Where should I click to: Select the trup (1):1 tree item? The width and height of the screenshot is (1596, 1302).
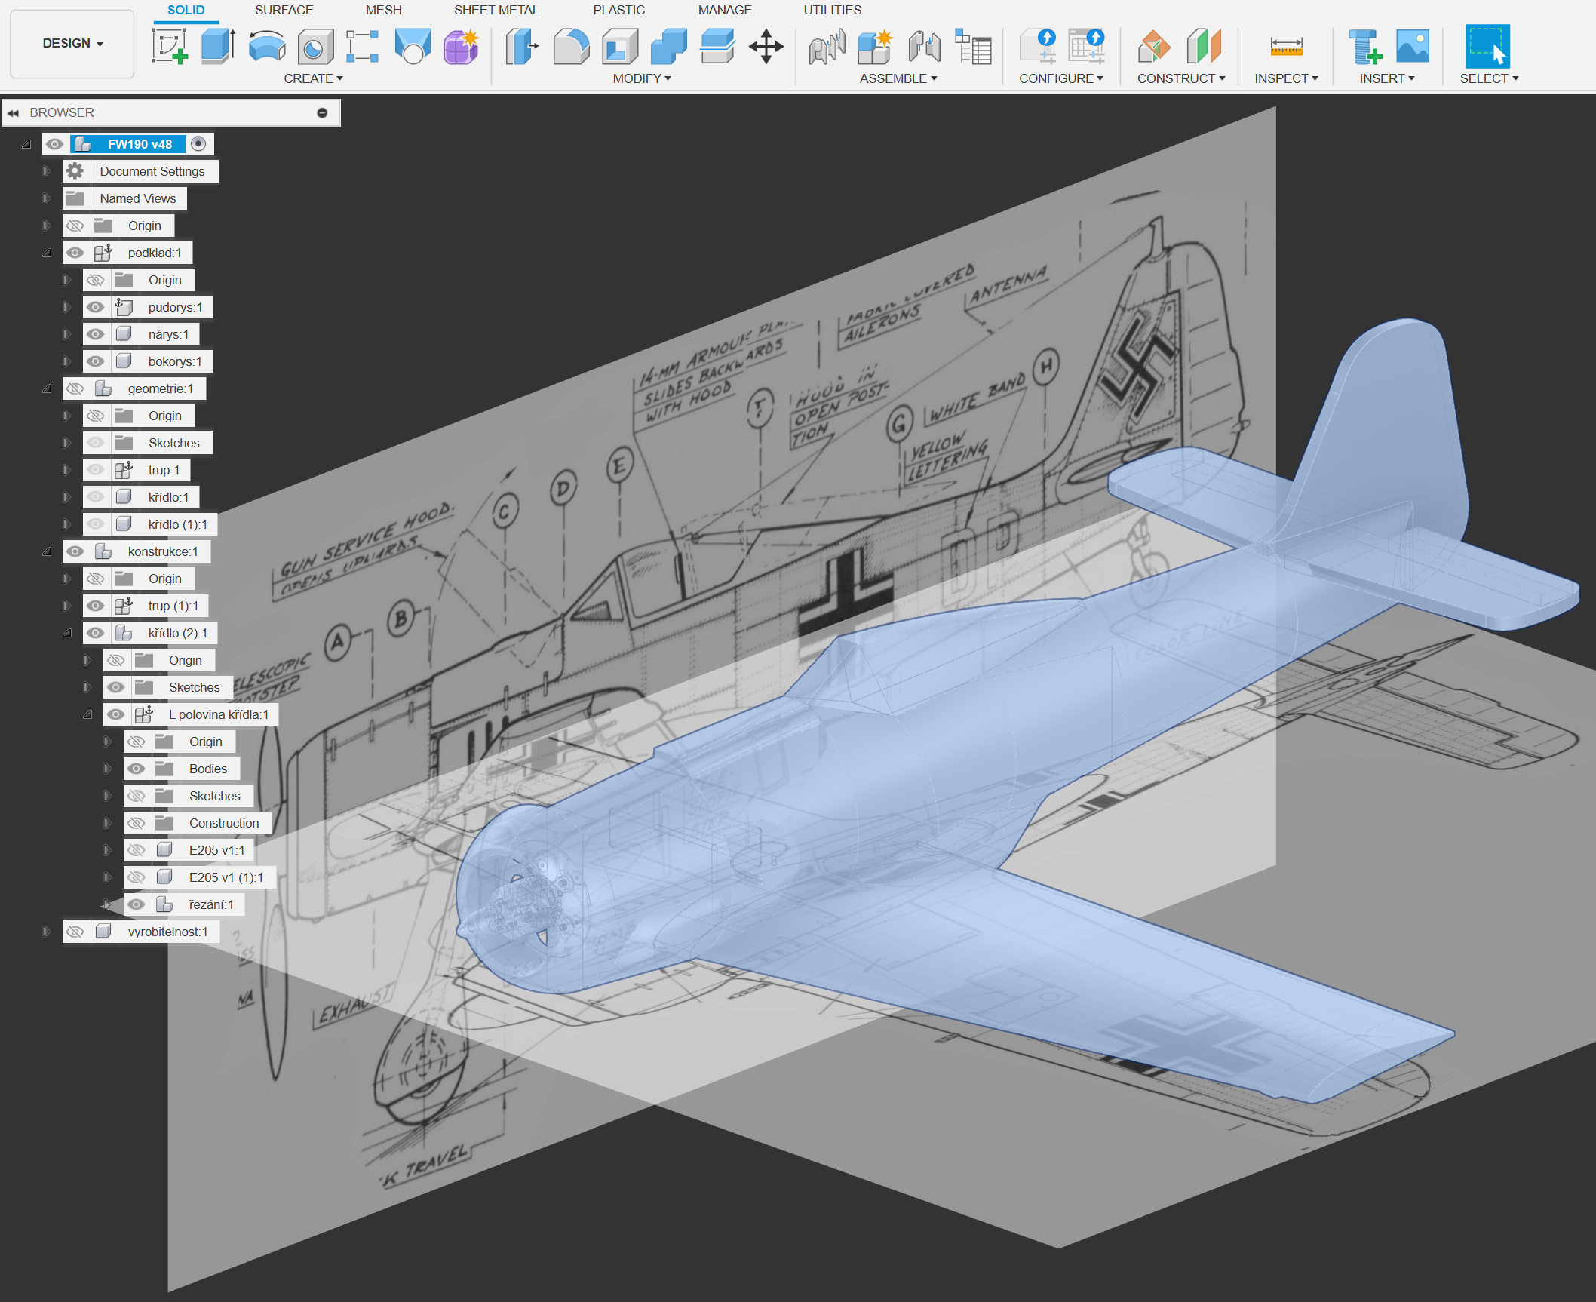pyautogui.click(x=173, y=606)
